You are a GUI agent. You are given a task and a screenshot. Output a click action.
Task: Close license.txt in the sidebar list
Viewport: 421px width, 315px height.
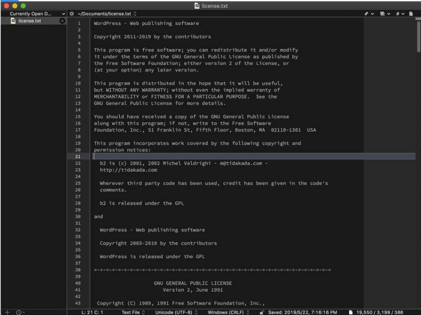(63, 21)
